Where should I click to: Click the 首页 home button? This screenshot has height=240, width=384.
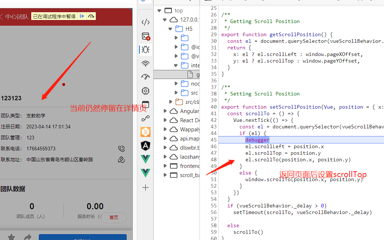[114, 217]
